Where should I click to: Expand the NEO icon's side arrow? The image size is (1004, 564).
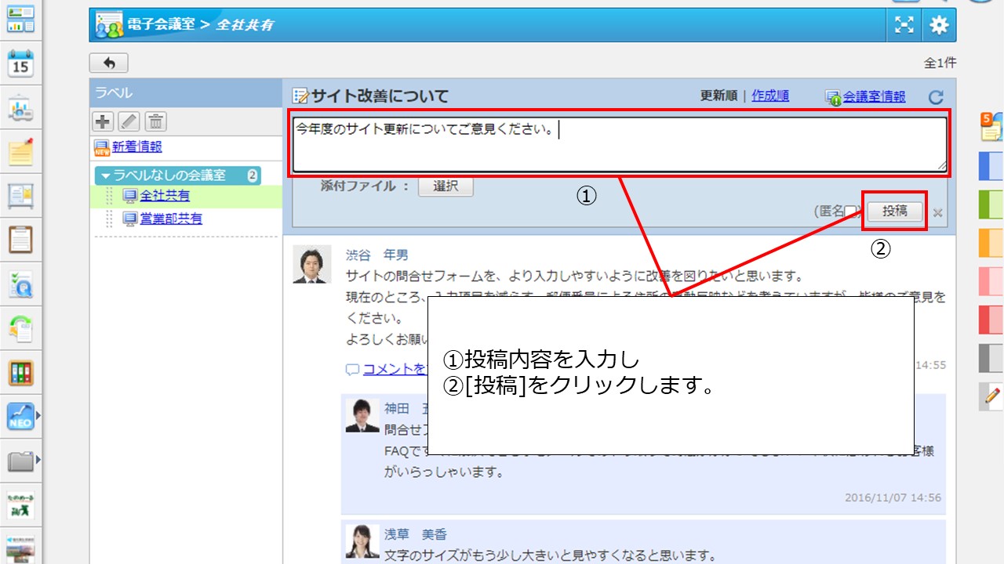tap(37, 415)
